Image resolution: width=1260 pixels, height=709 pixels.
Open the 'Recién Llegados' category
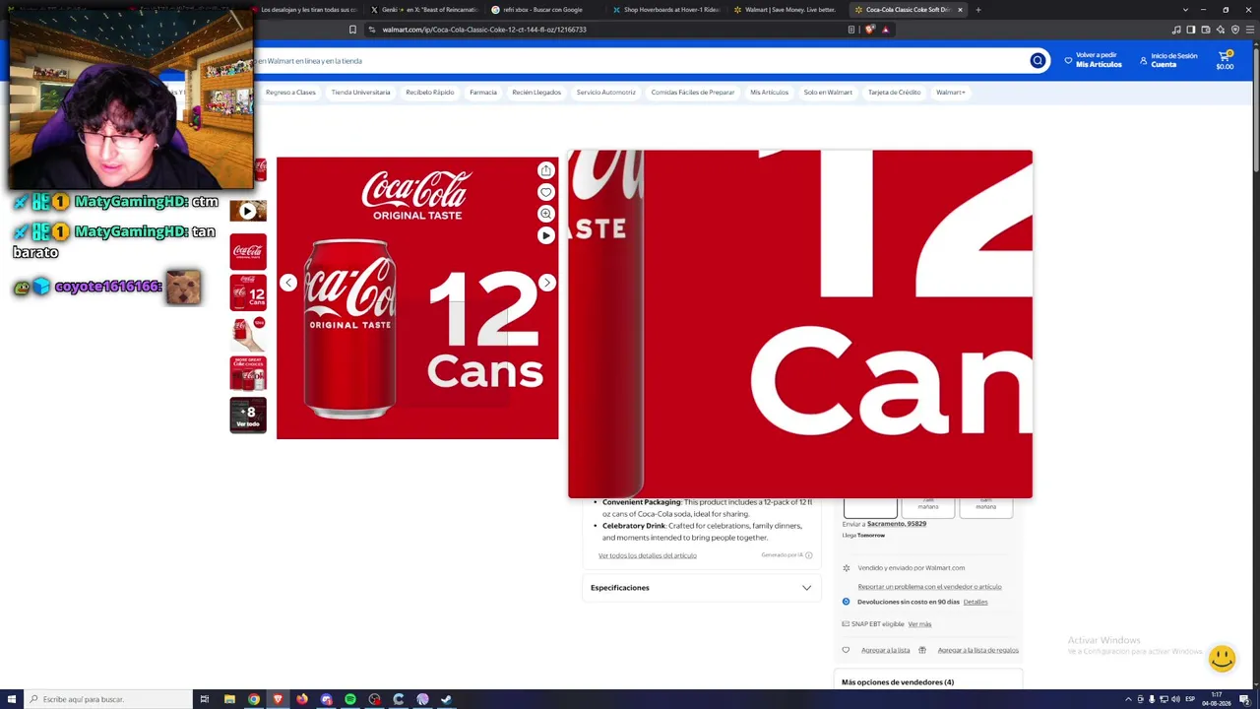click(536, 93)
